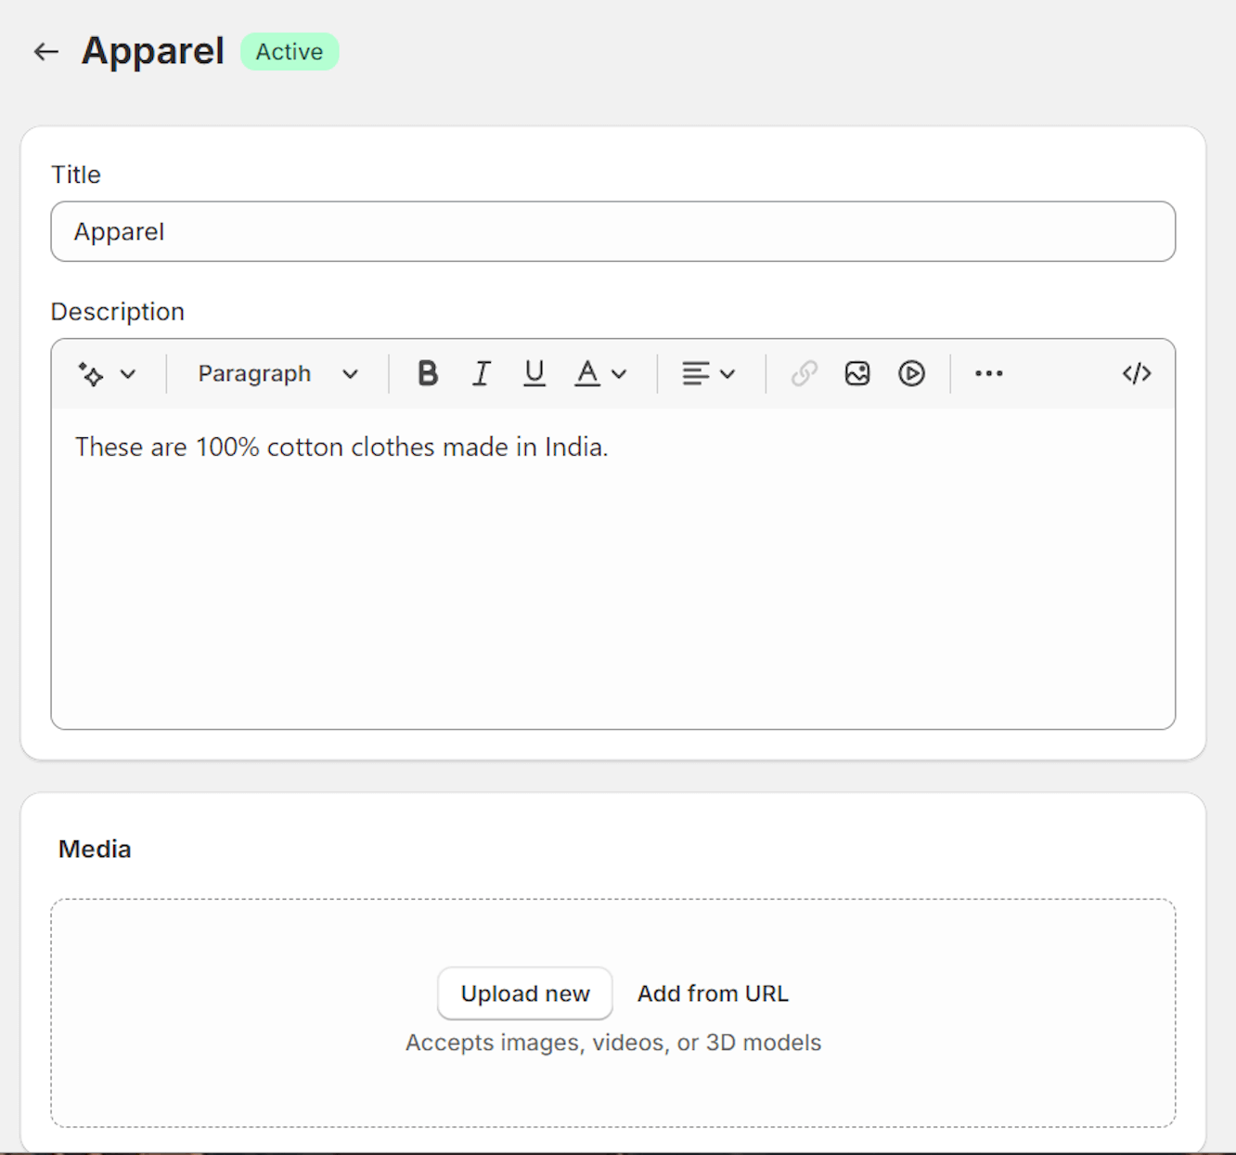Click 'Accepts images, videos, or 3D models' text
1236x1155 pixels.
tap(613, 1043)
